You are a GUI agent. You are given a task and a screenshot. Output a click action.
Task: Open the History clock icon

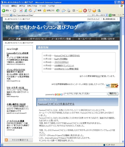(x=58, y=10)
